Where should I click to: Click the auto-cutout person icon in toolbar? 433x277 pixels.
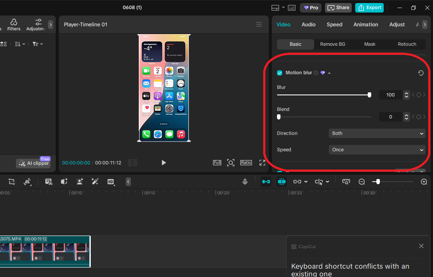pyautogui.click(x=80, y=182)
